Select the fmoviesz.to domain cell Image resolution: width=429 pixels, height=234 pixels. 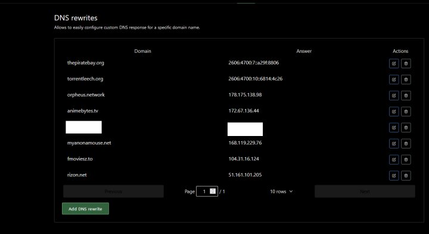click(x=80, y=159)
